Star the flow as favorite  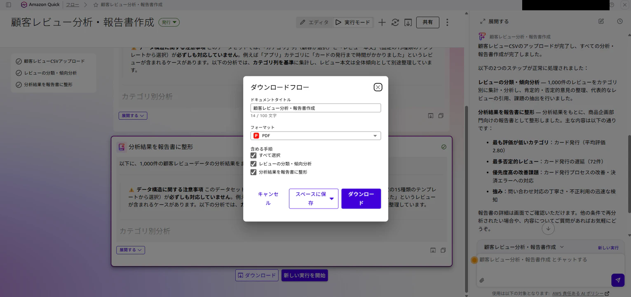point(96,5)
